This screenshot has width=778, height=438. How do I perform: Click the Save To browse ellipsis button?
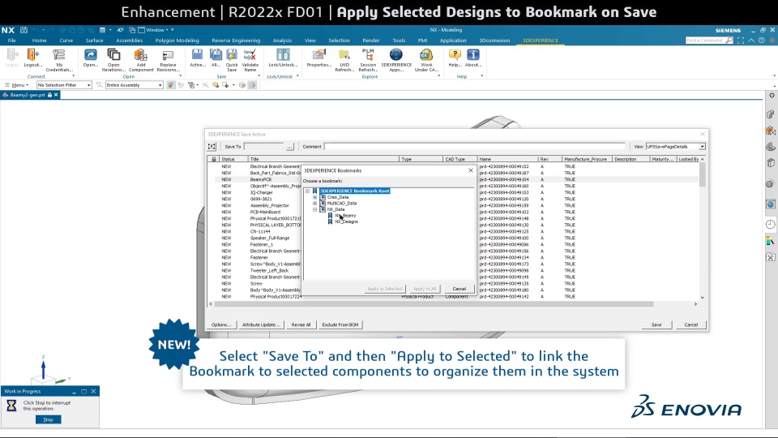[290, 147]
